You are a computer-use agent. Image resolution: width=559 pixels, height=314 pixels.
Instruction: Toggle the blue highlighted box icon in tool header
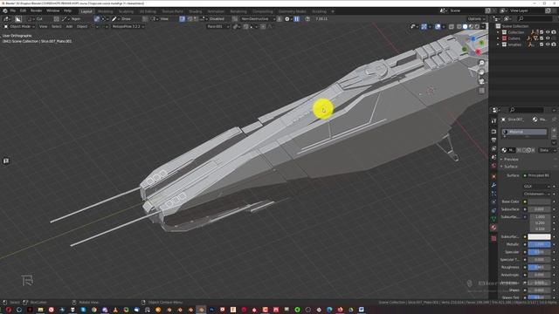pyautogui.click(x=183, y=19)
